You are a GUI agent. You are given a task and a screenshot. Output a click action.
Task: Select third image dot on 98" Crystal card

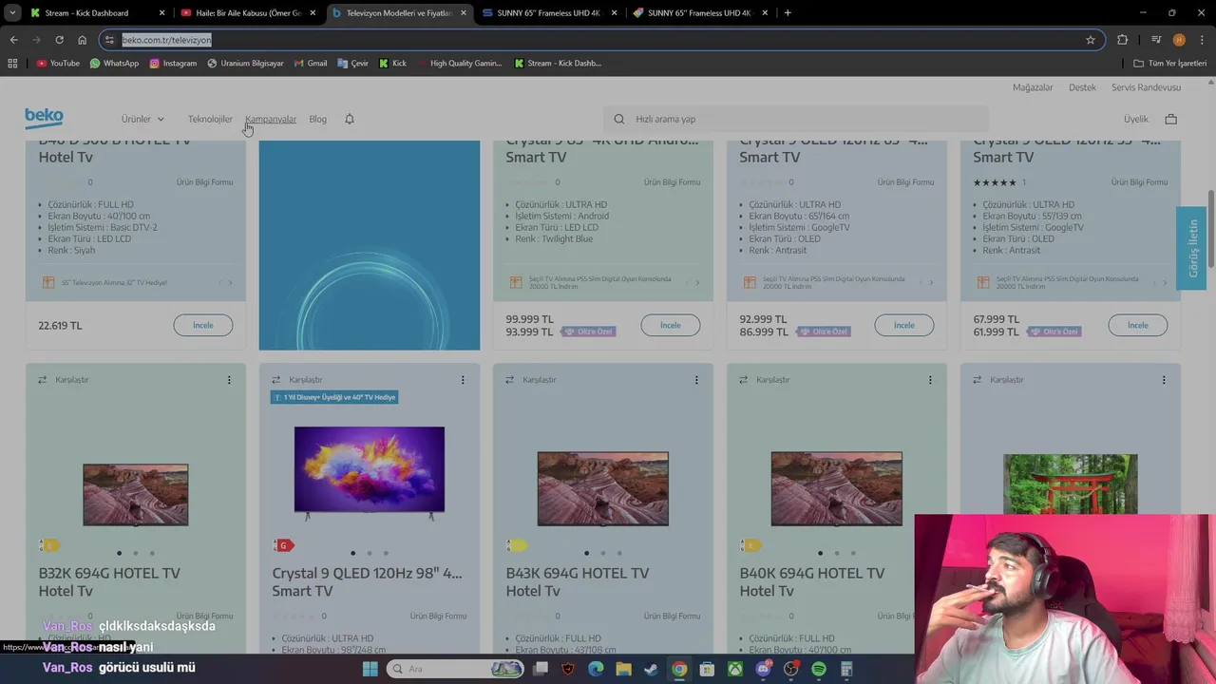(x=386, y=553)
